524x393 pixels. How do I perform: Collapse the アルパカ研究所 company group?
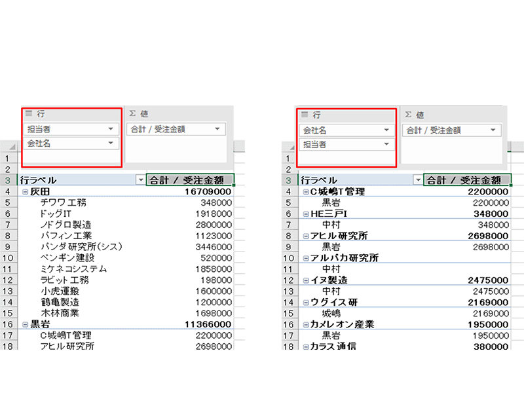click(305, 258)
